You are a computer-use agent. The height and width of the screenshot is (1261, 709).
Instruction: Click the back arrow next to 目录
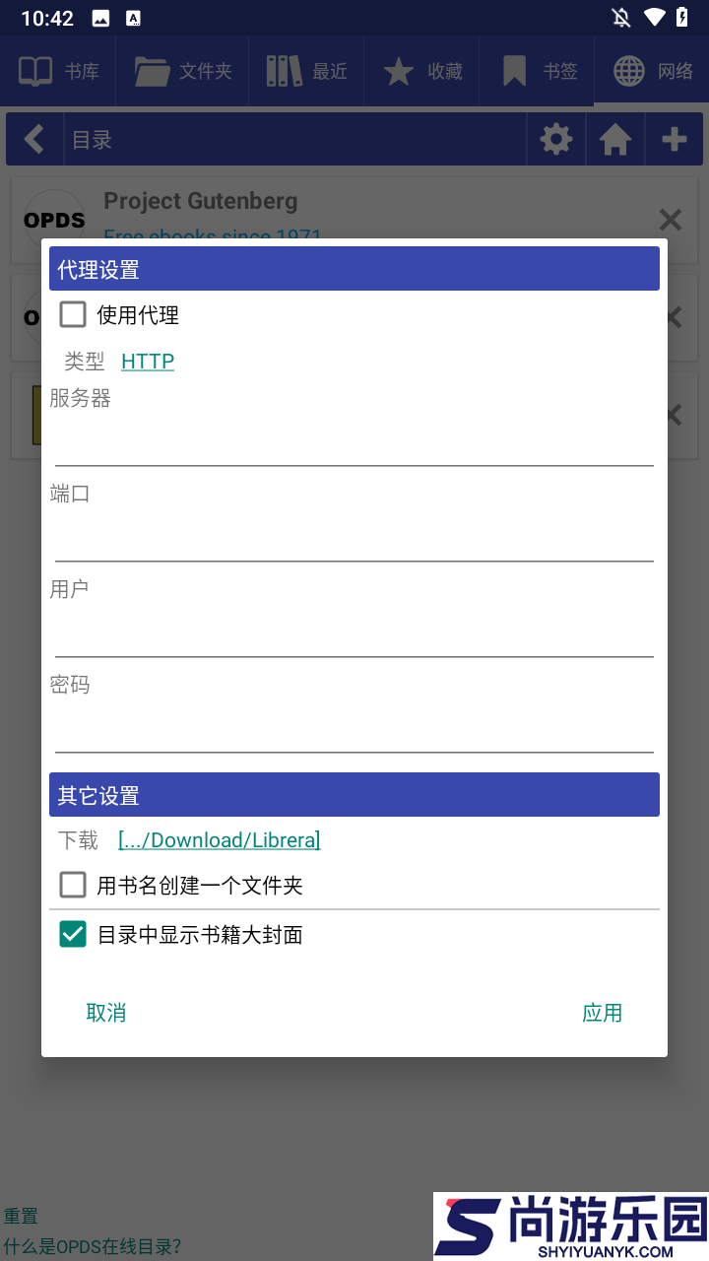tap(34, 139)
